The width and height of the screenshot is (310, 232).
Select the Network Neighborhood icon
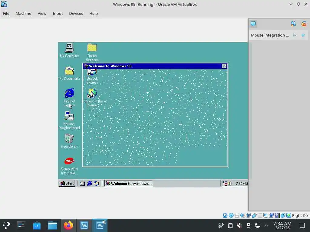(x=69, y=120)
